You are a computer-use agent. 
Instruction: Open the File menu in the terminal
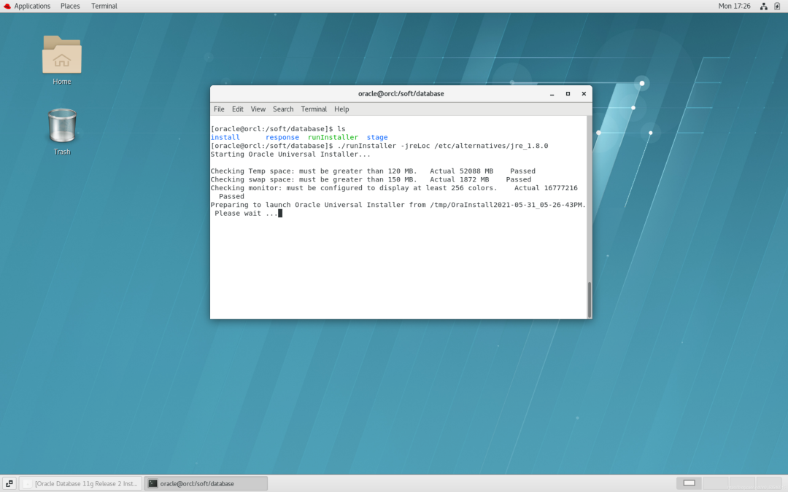(x=219, y=109)
